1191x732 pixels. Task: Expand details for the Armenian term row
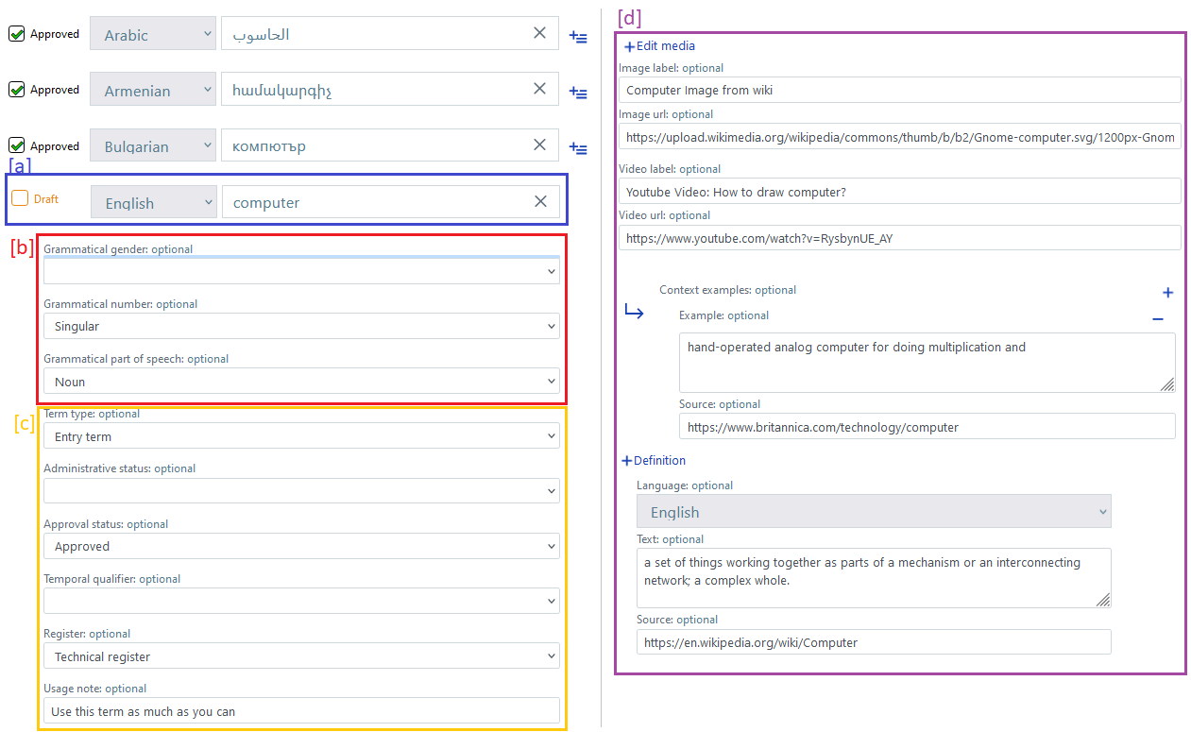click(578, 94)
